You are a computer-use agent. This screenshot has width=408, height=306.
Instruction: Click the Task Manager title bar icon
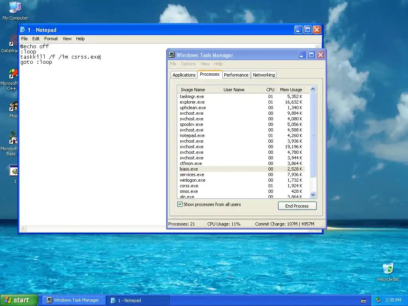171,55
